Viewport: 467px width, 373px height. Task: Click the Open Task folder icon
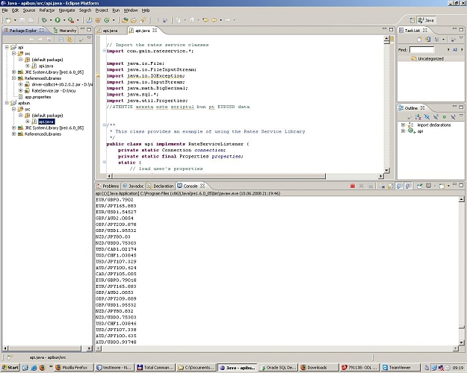pyautogui.click(x=134, y=20)
